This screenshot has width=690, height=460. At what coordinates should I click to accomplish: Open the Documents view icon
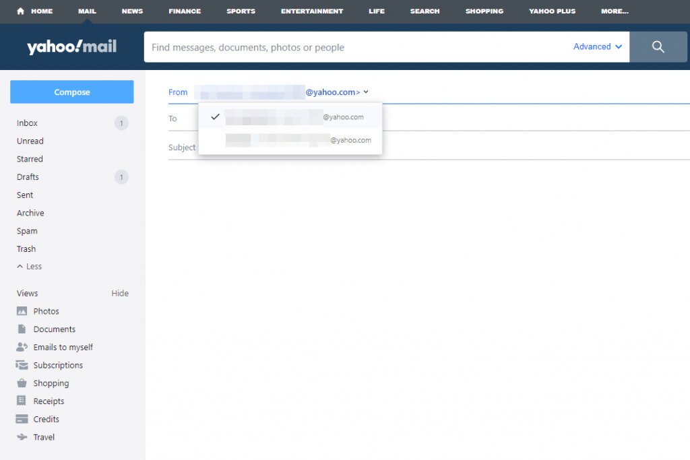tap(22, 329)
